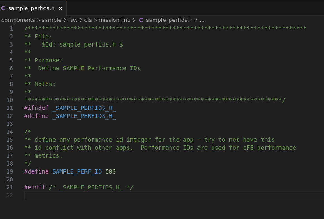Place cursor on empty line 22
The width and height of the screenshot is (324, 219).
[x=173, y=195]
